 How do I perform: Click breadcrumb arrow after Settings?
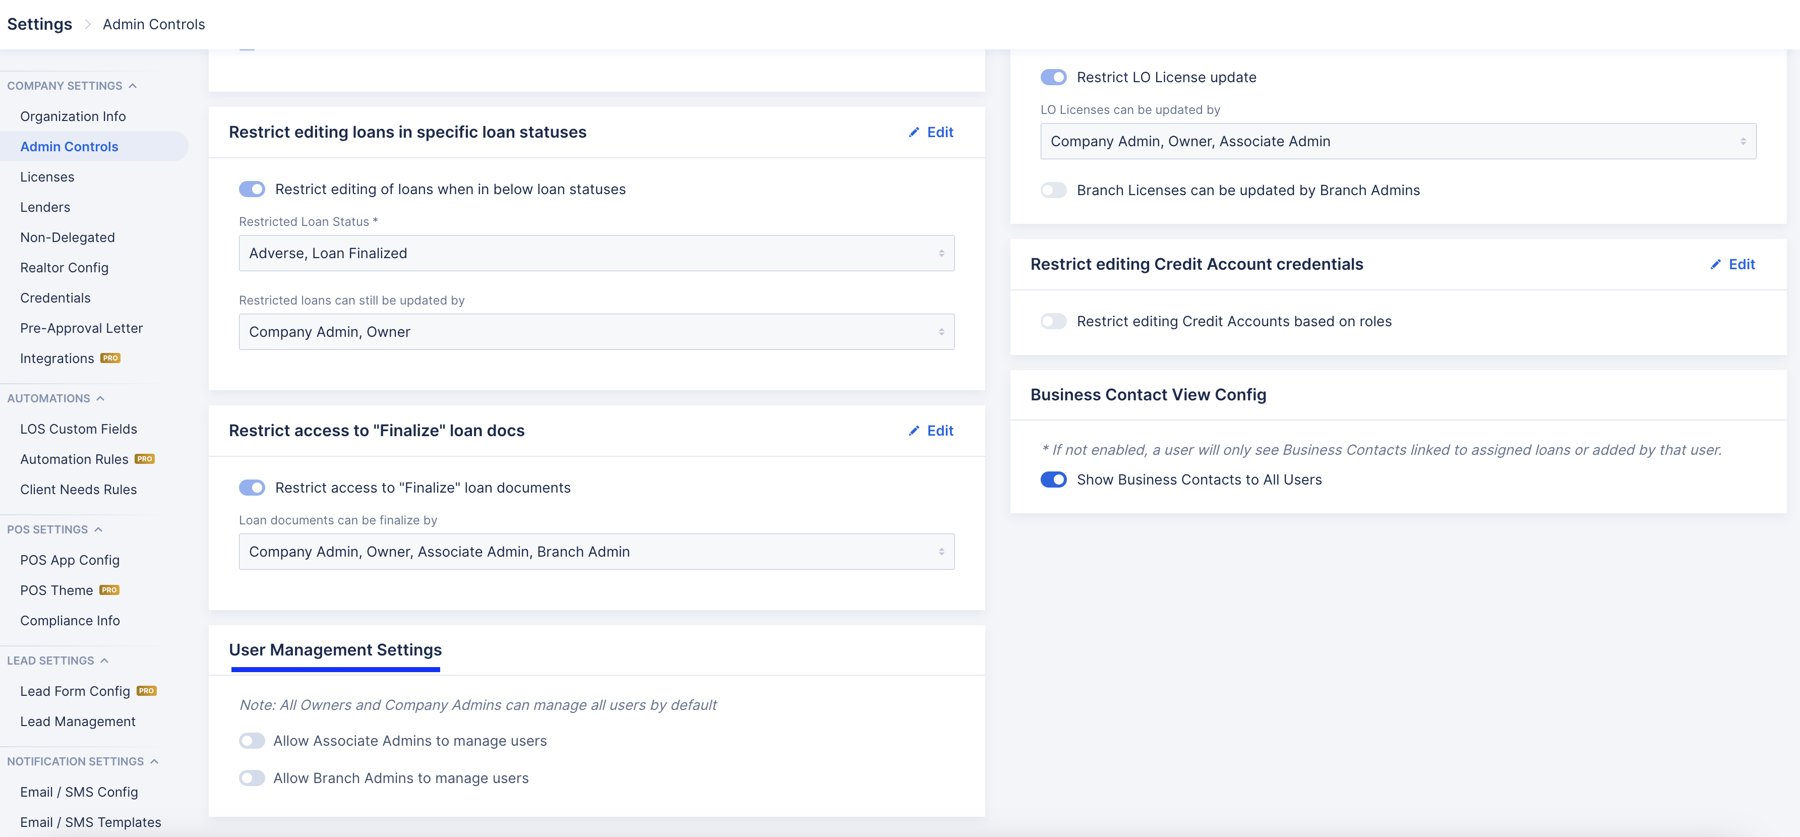click(87, 24)
